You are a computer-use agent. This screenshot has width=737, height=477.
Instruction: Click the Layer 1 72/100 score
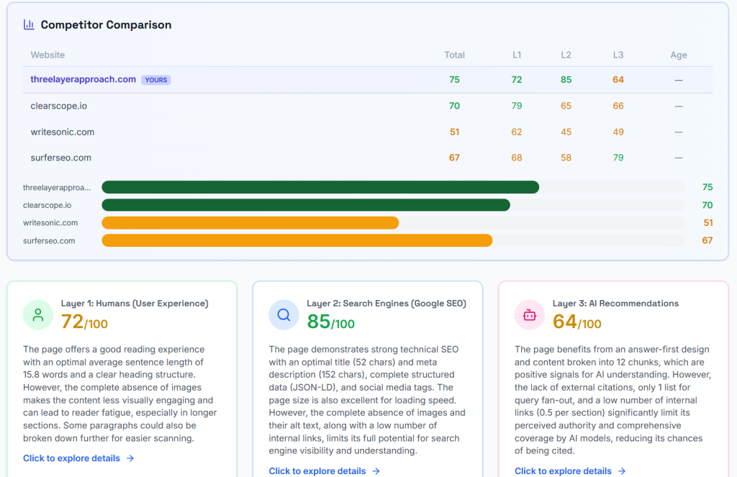click(x=84, y=322)
